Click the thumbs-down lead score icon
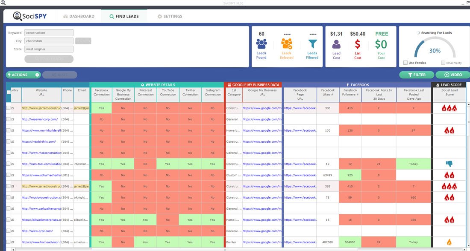The height and width of the screenshot is (251, 470). [x=449, y=164]
